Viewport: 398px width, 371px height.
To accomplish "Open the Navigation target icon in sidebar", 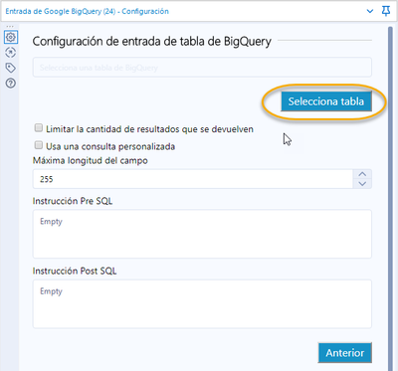I will point(11,53).
